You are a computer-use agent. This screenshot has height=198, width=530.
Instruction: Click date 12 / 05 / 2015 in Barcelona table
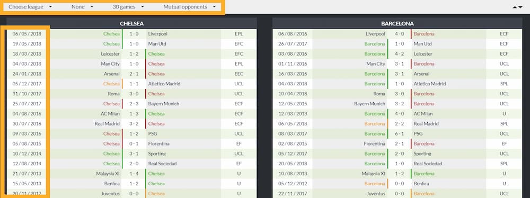pos(293,104)
